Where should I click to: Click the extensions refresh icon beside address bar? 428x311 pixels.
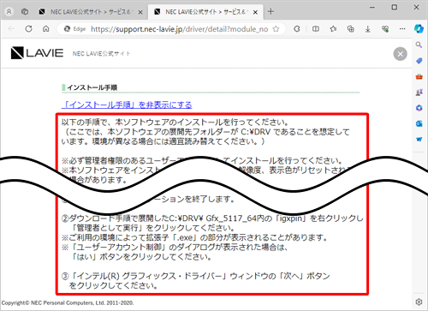click(297, 29)
